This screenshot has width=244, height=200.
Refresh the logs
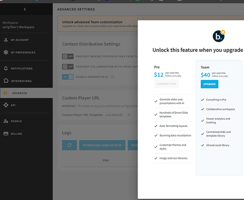coord(70,145)
